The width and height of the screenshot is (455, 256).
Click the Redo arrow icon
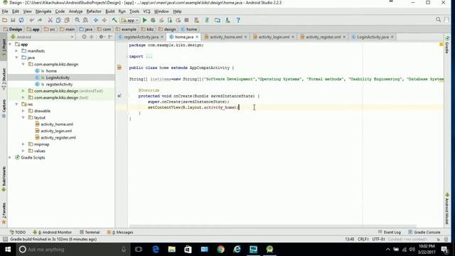coord(40,20)
